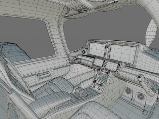Select the right sun visor

point(109,7)
